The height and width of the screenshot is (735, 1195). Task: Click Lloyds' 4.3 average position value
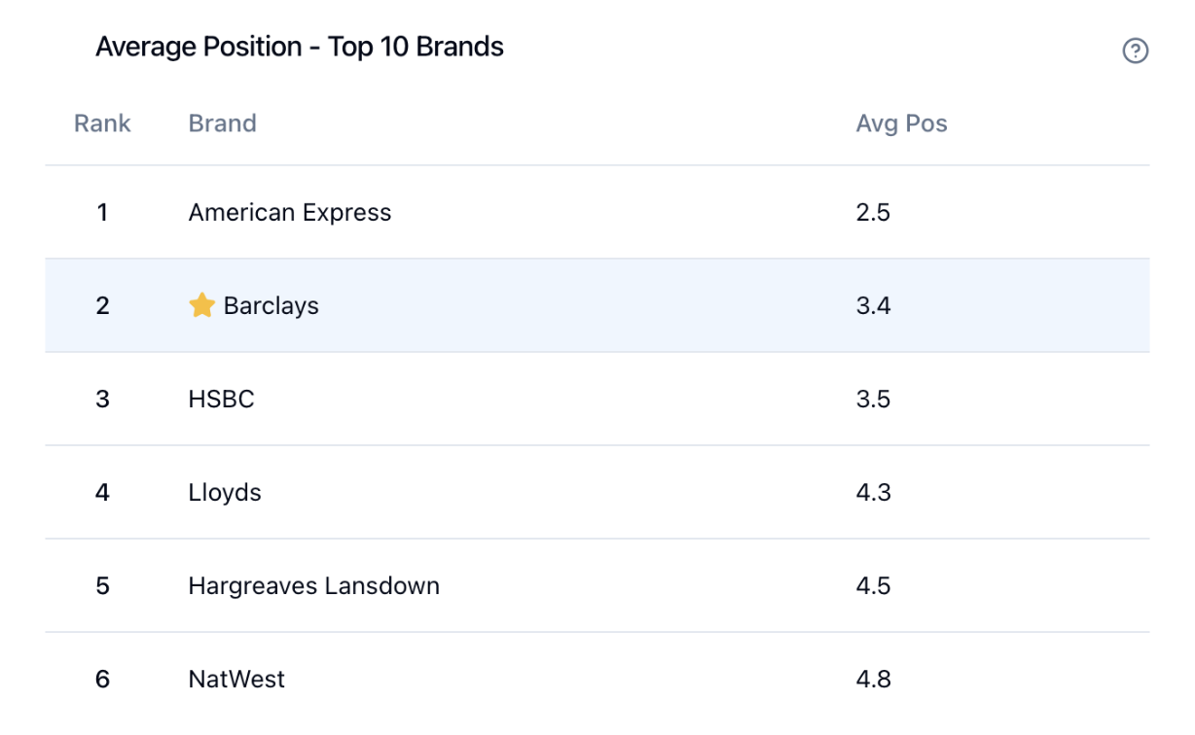tap(873, 493)
